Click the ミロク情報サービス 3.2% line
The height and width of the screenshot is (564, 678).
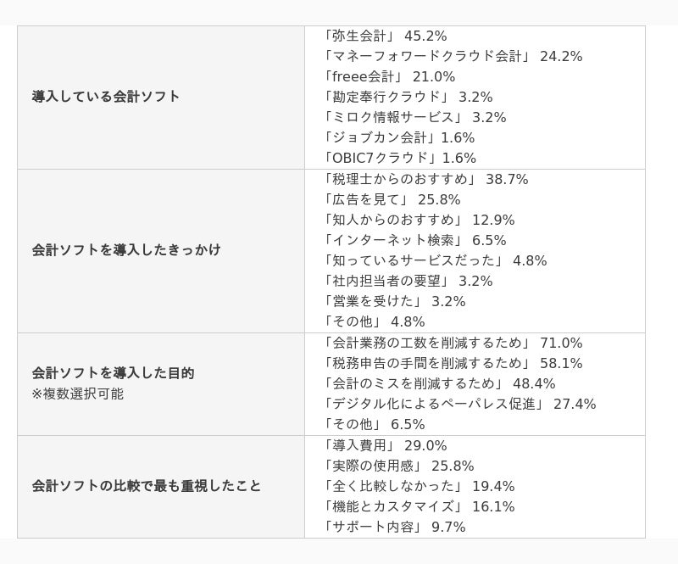(414, 117)
